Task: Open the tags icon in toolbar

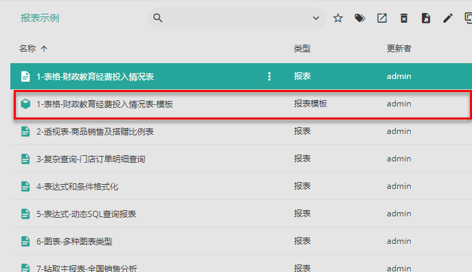Action: click(360, 18)
